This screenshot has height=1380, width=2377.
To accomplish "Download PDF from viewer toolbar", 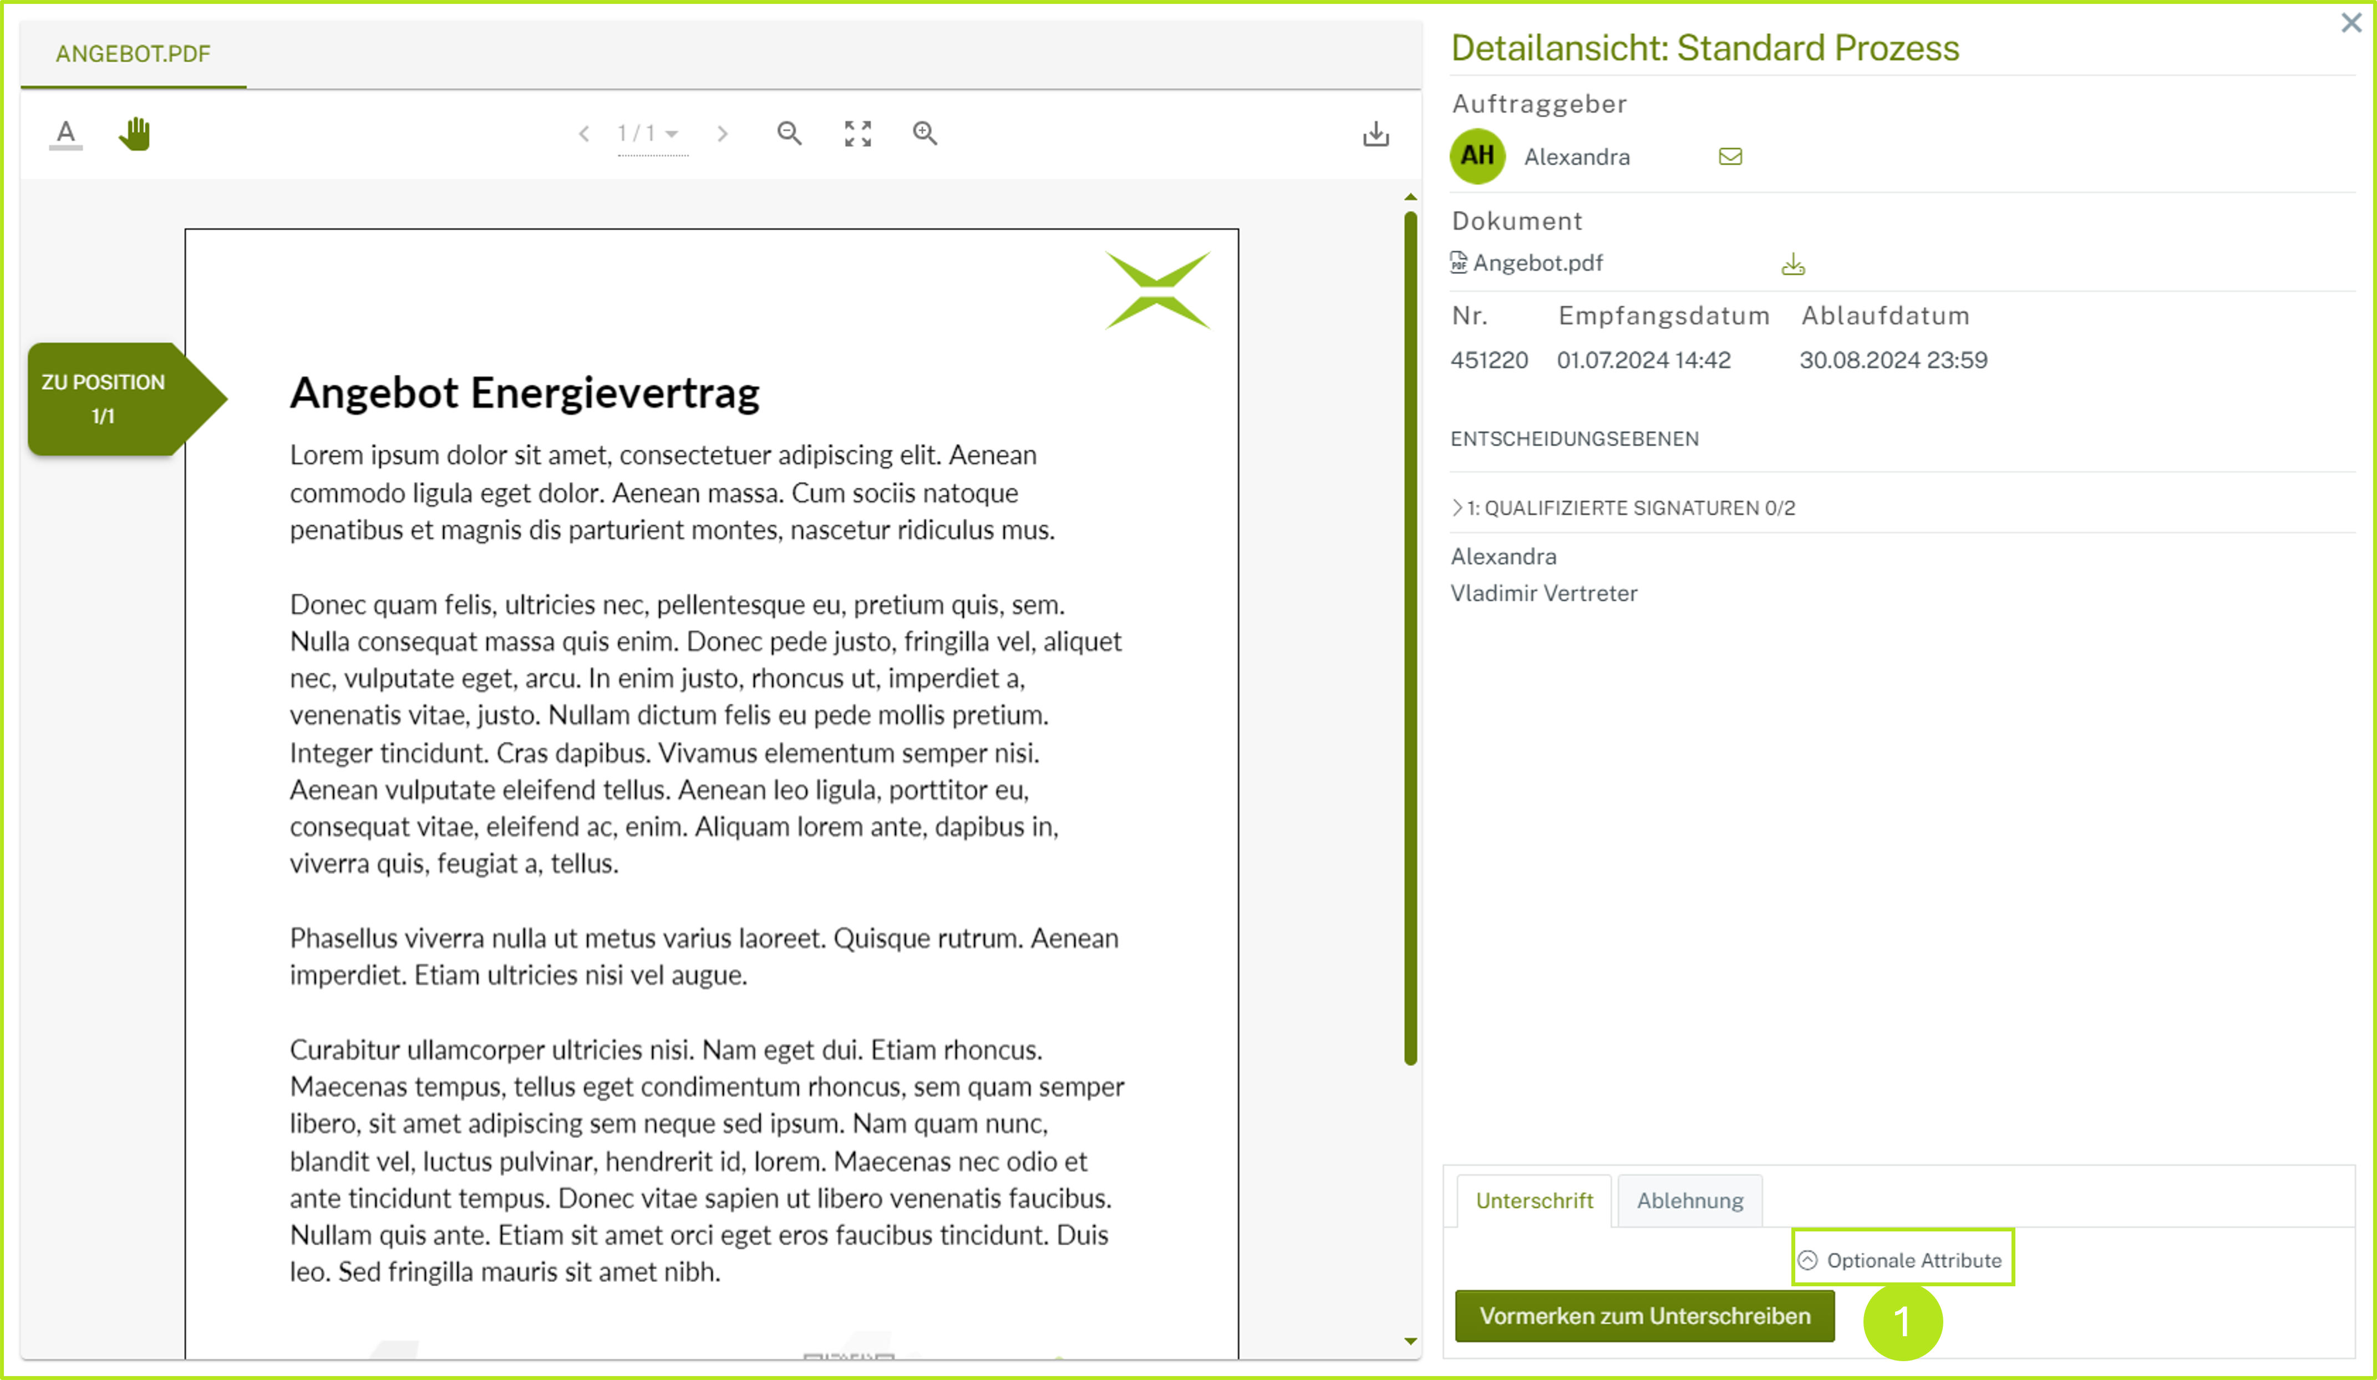I will pyautogui.click(x=1375, y=133).
